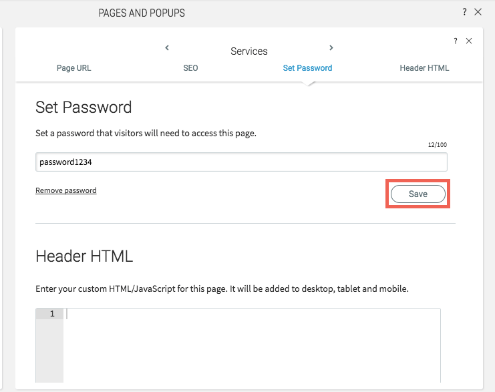Screen dimensions: 495x392
Task: Open the Header HTML tab
Action: click(424, 68)
